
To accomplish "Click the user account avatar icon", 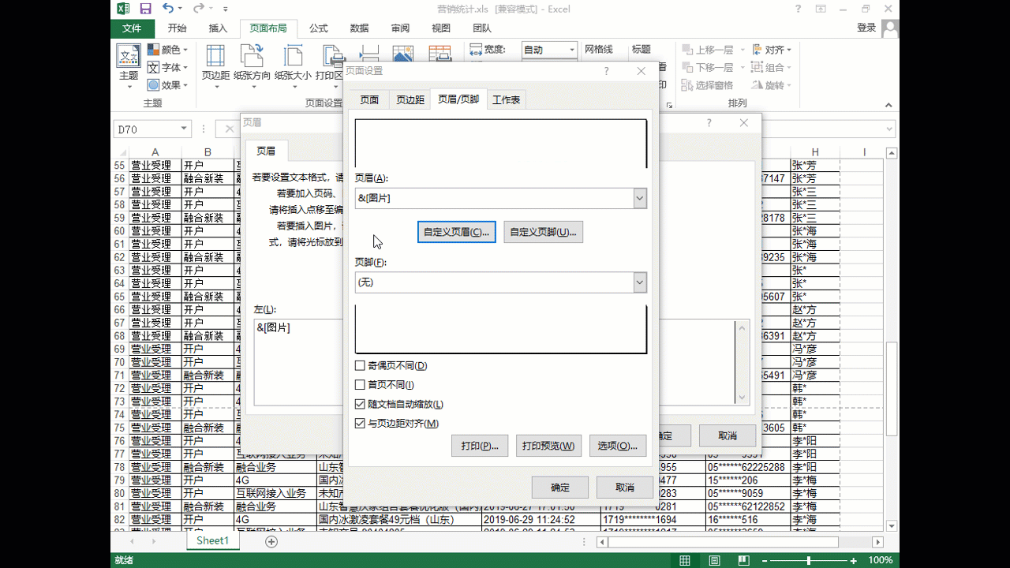I will click(890, 28).
